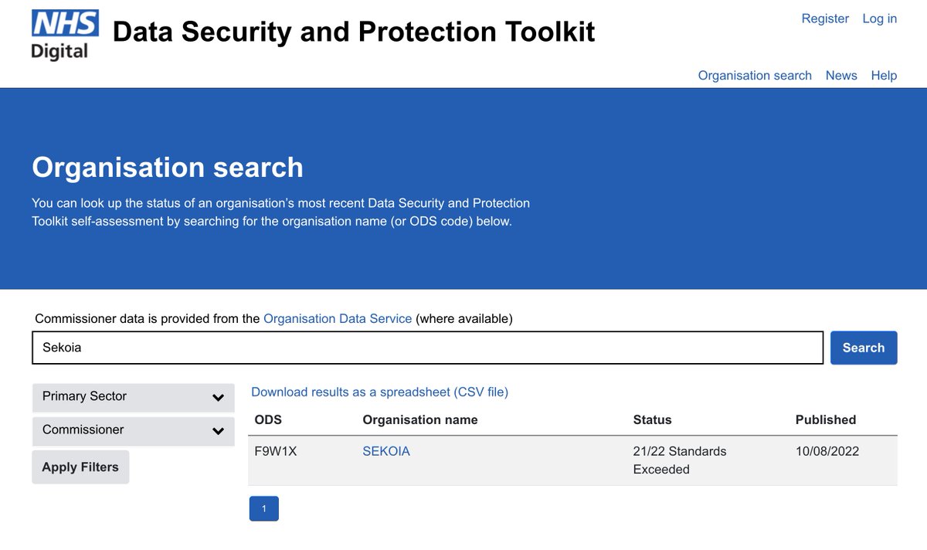Screen dimensions: 927x550
Task: Click the 21/22 Standards Exceeded status
Action: 680,460
